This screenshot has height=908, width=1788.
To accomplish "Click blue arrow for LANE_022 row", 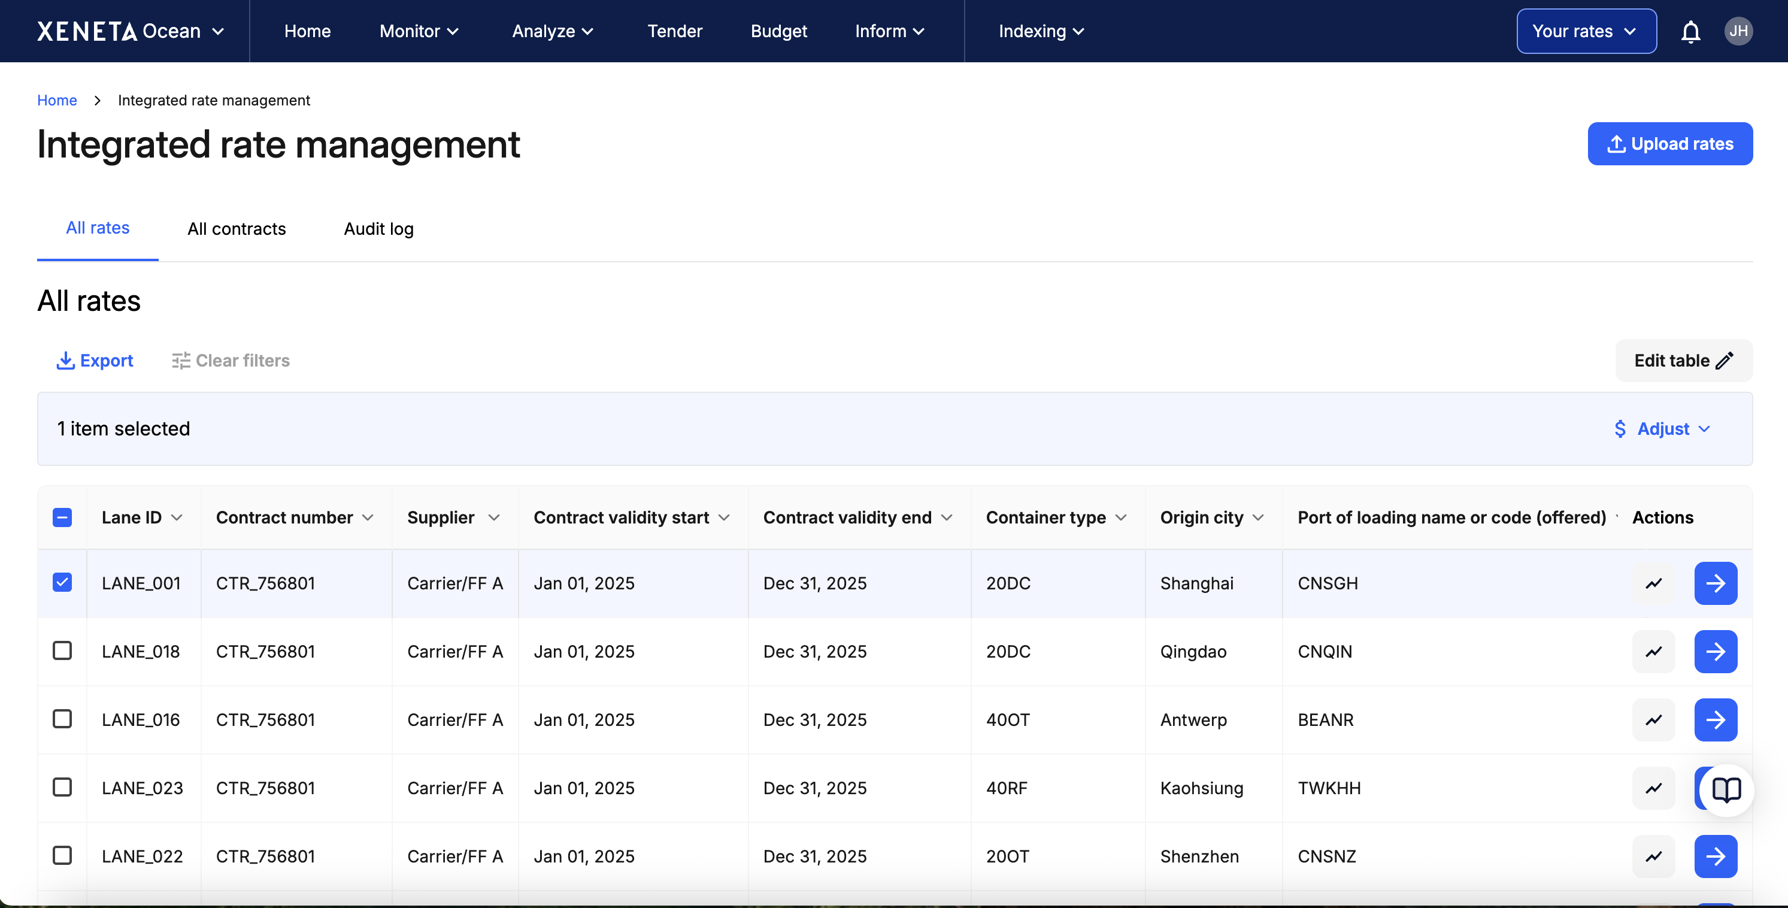I will pos(1715,856).
